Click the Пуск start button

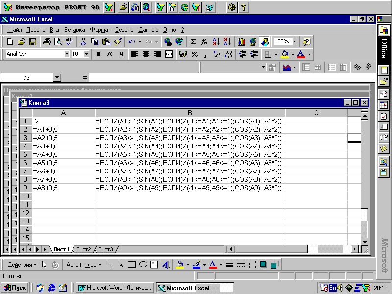pos(15,288)
